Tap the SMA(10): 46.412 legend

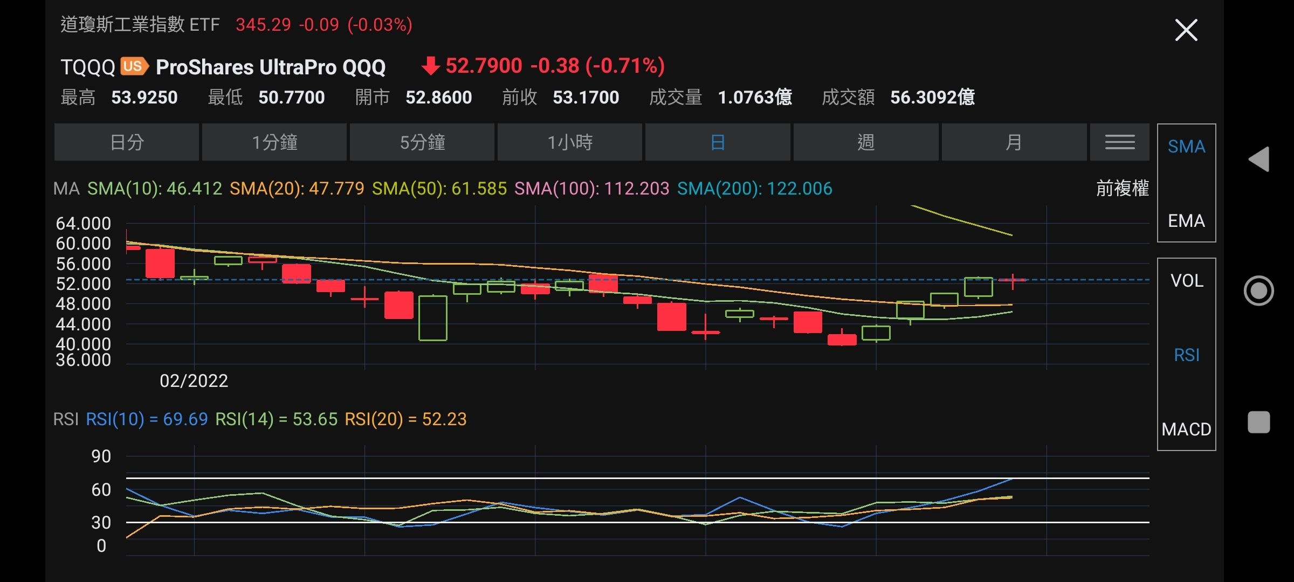pos(155,189)
